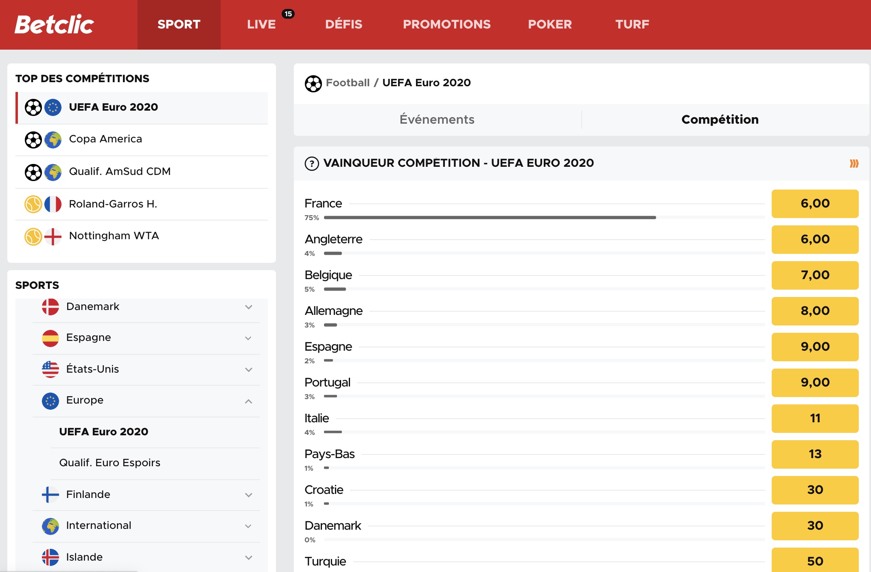
Task: Open the TURF section
Action: click(632, 24)
